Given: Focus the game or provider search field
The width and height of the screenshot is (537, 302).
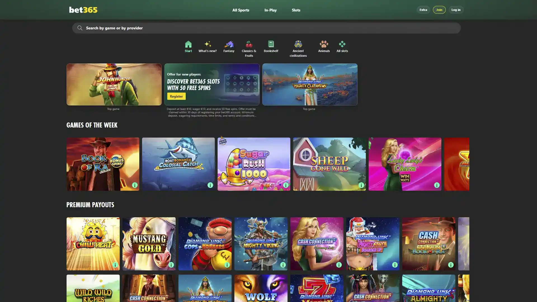Looking at the screenshot, I should tap(266, 28).
